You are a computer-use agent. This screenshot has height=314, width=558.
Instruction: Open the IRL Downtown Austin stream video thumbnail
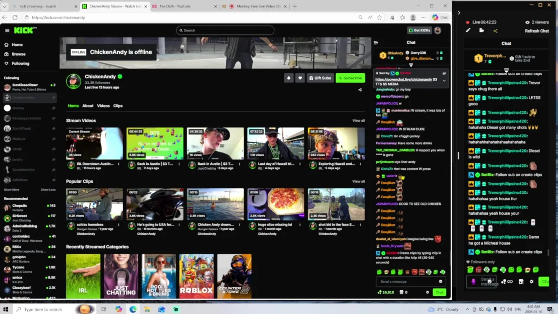pyautogui.click(x=94, y=143)
